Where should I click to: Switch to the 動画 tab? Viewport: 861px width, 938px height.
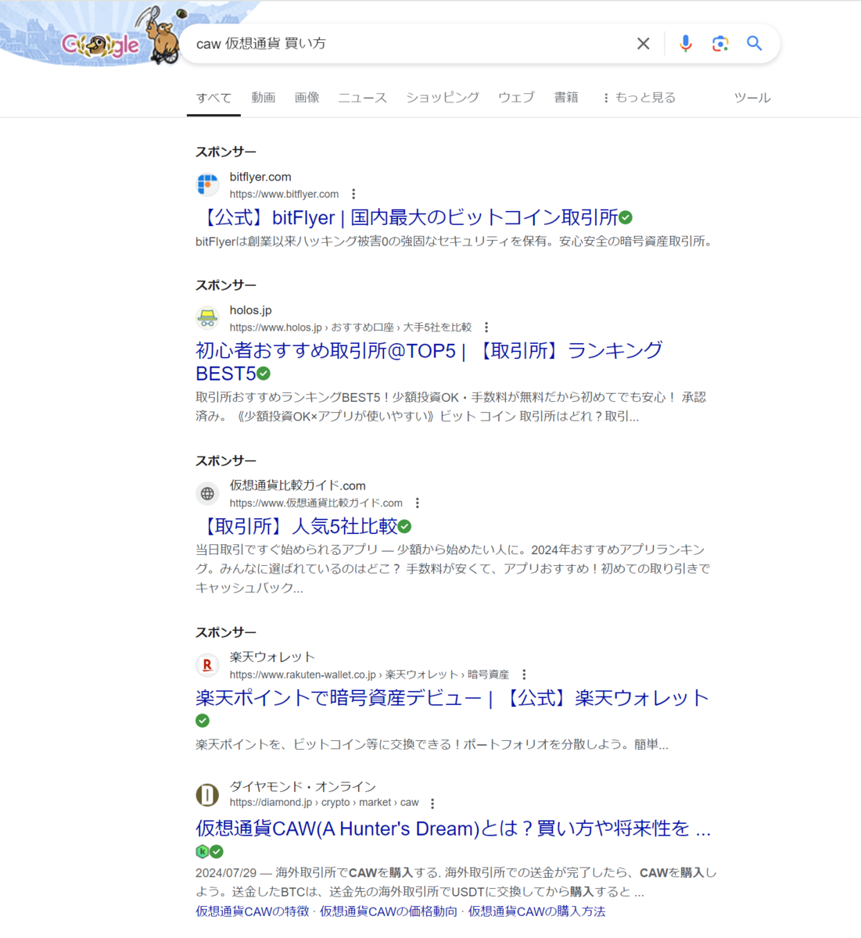pyautogui.click(x=264, y=98)
